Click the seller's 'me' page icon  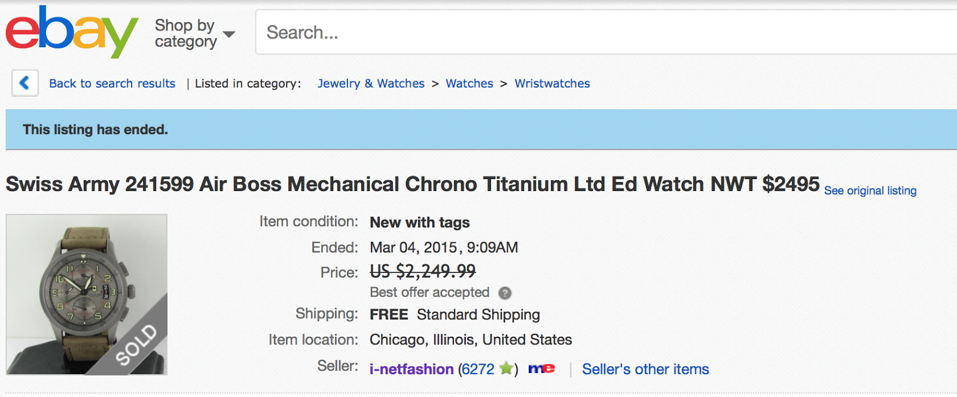tap(541, 369)
